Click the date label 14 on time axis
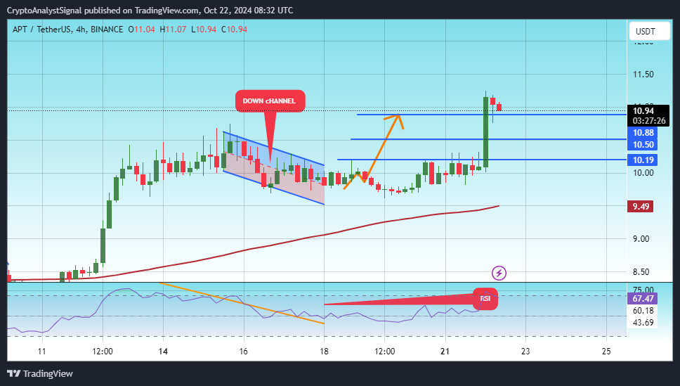The height and width of the screenshot is (386, 680). point(163,352)
